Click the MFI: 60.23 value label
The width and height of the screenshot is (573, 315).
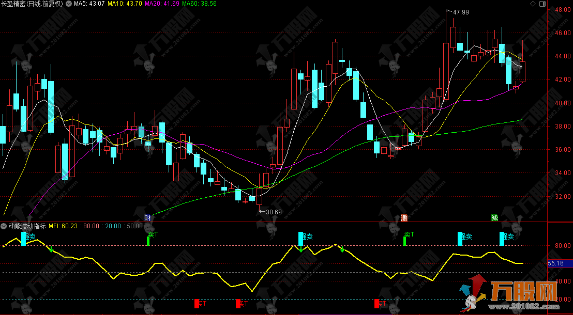point(64,226)
